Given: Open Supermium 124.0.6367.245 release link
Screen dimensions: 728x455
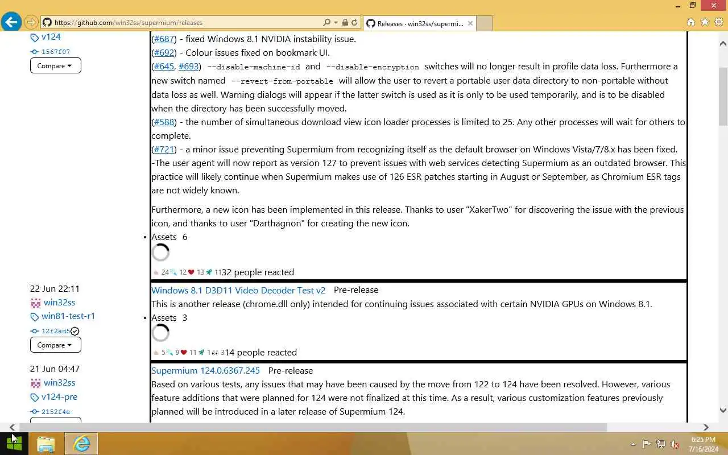Looking at the screenshot, I should pyautogui.click(x=205, y=370).
